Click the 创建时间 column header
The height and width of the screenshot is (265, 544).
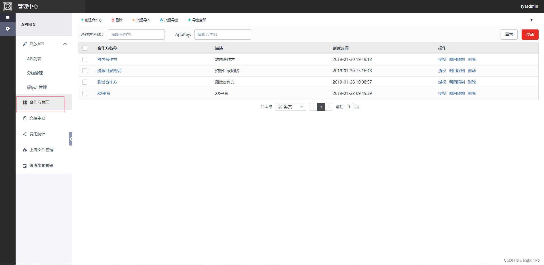click(x=341, y=48)
